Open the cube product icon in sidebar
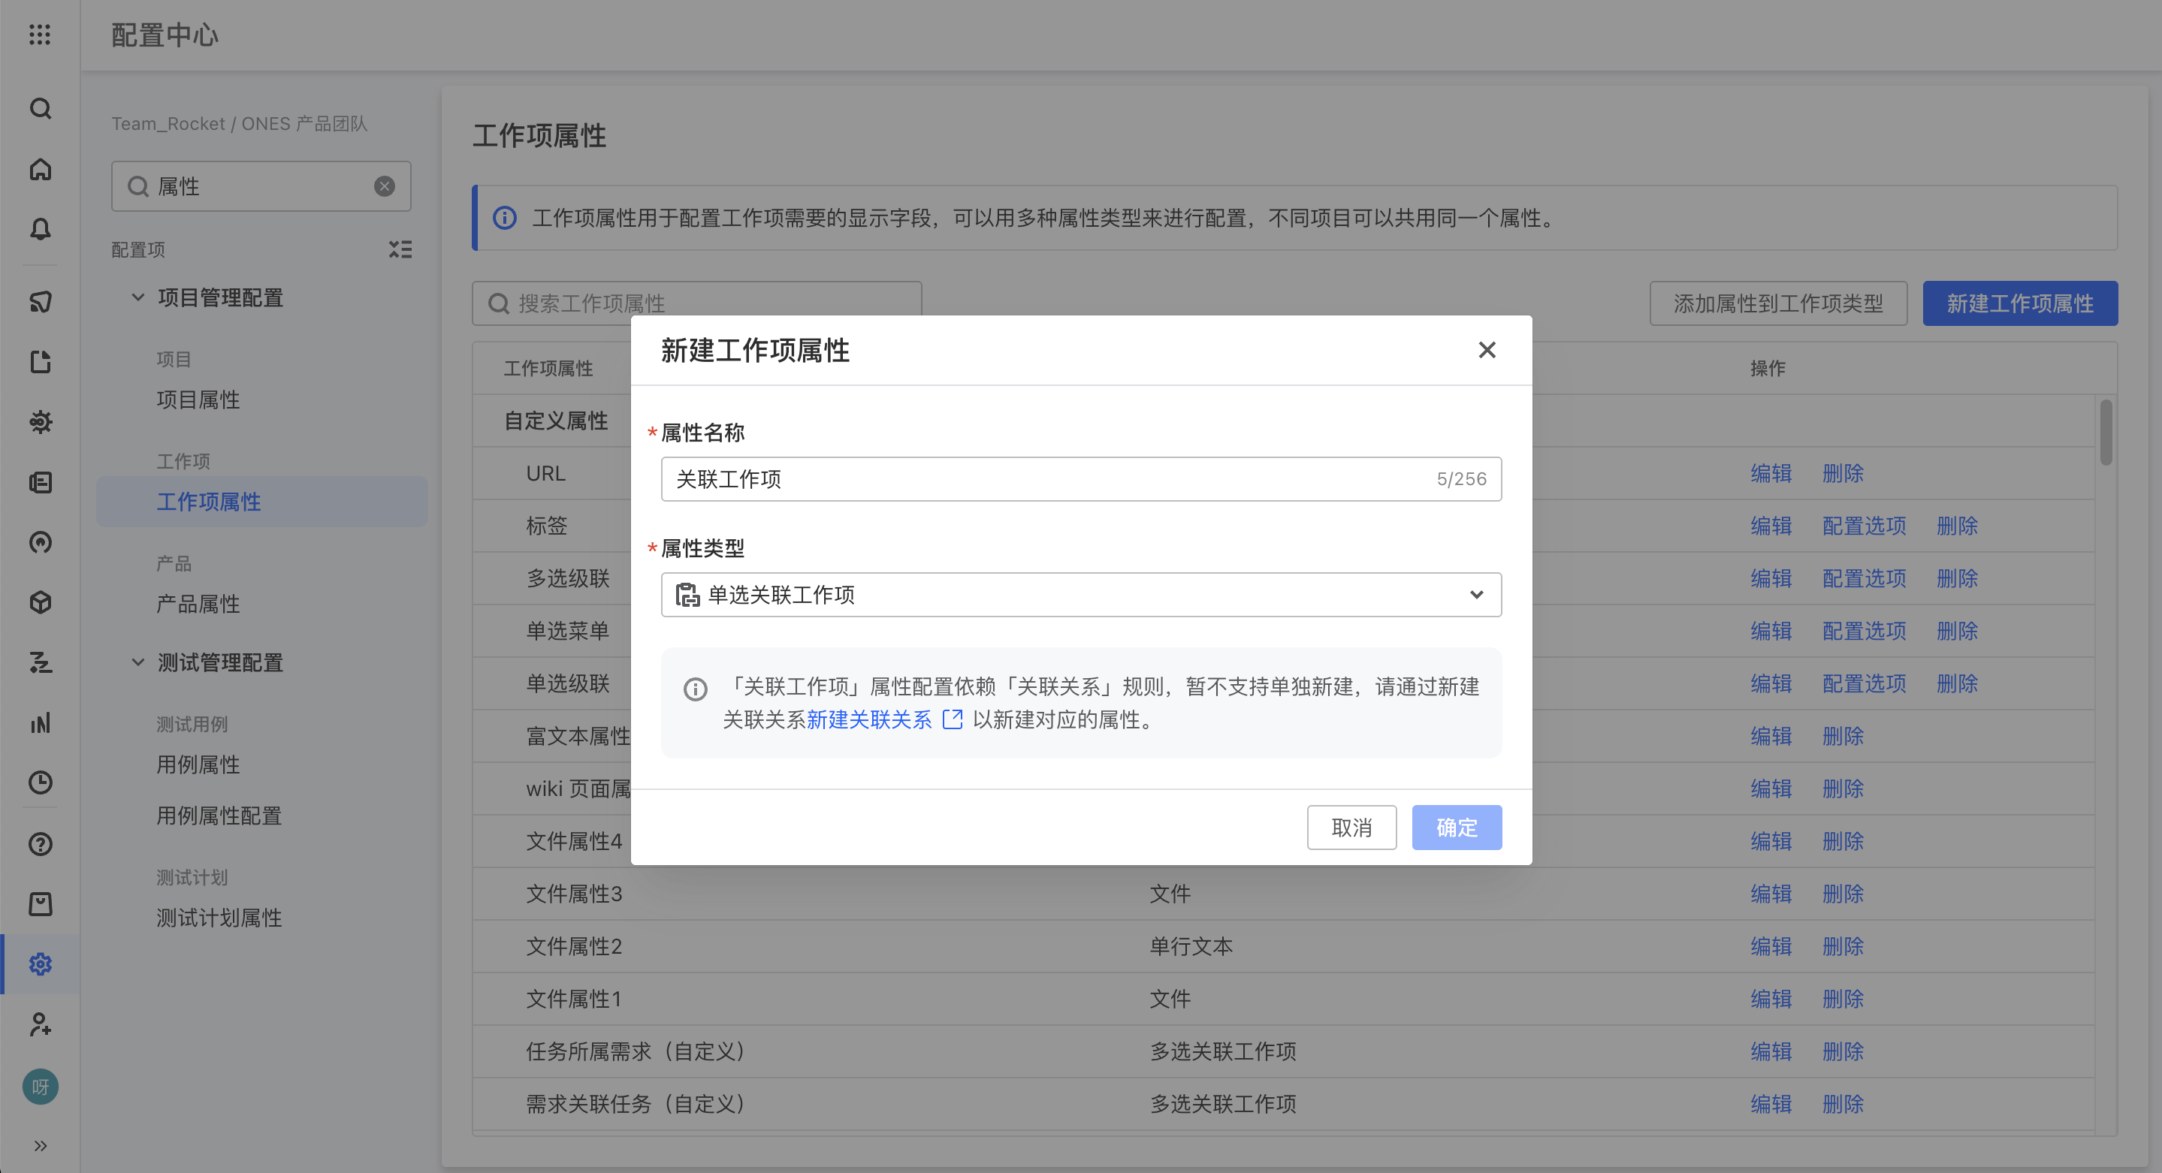This screenshot has width=2162, height=1173. point(41,602)
